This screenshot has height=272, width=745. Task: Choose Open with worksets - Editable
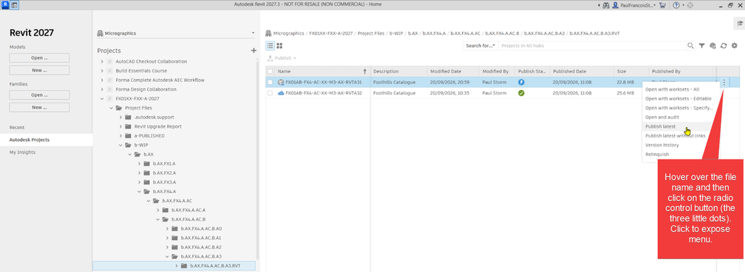click(678, 99)
